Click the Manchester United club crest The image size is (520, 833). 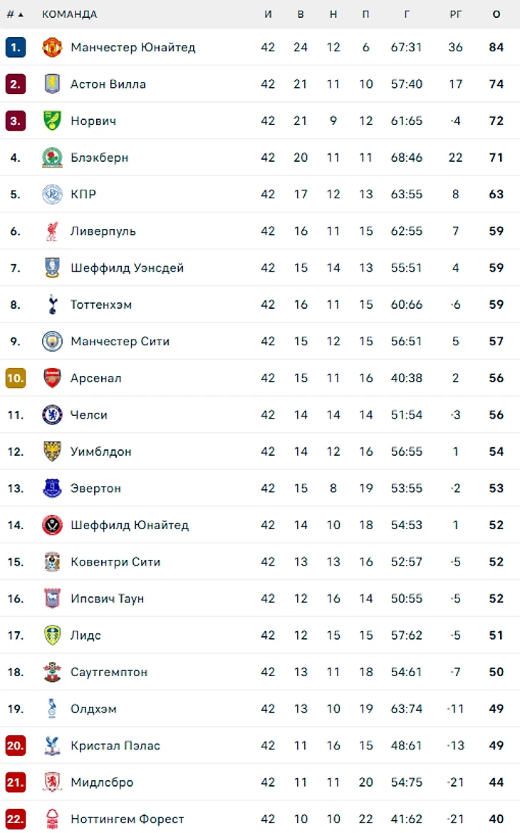[x=52, y=48]
